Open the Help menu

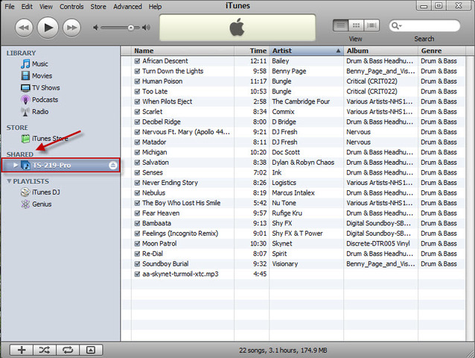[x=155, y=7]
